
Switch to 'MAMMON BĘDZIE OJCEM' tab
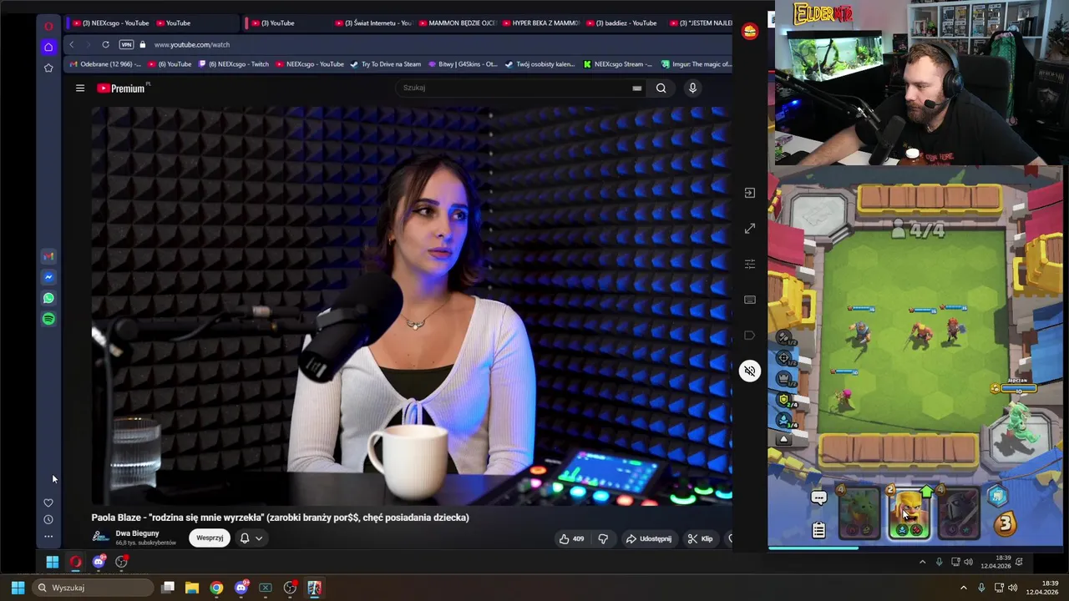(457, 23)
